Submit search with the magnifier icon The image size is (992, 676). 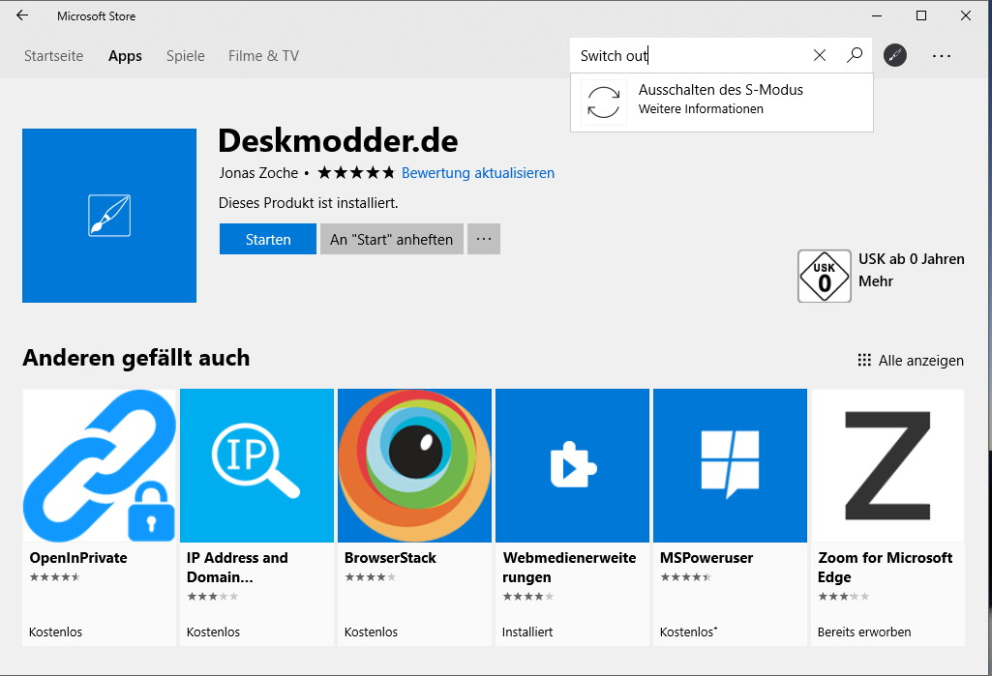click(x=854, y=56)
